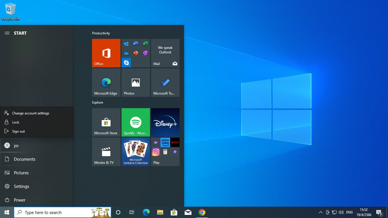Choose Lock from the account menu
Viewport: 388px width, 218px height.
click(x=37, y=122)
